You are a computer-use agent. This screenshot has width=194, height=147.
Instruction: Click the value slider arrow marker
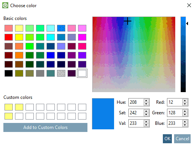tap(187, 23)
